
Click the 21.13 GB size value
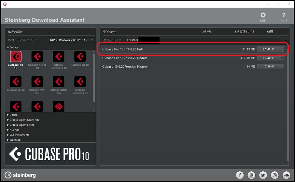(x=248, y=49)
